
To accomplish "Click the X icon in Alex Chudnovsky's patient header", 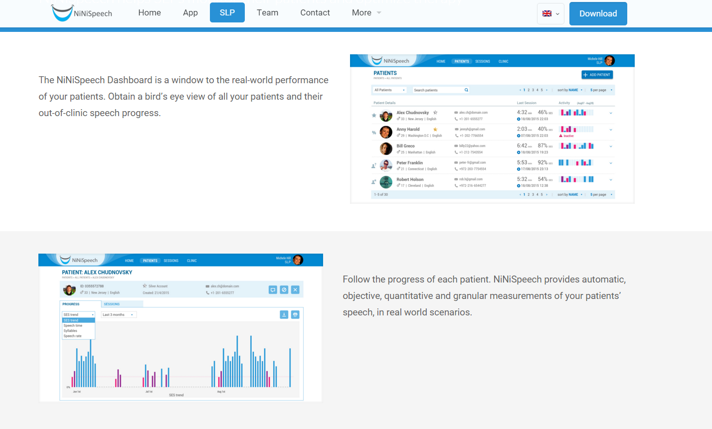I will coord(295,289).
